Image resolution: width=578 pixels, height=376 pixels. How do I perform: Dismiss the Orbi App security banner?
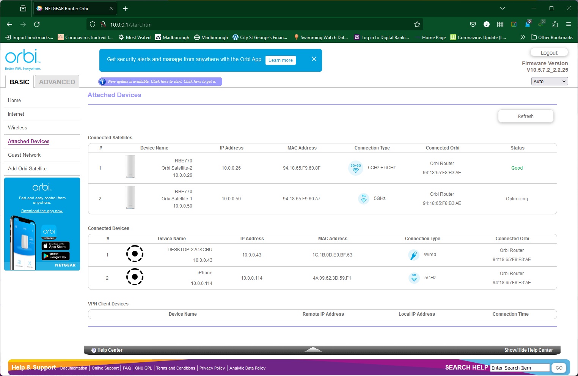pos(314,59)
